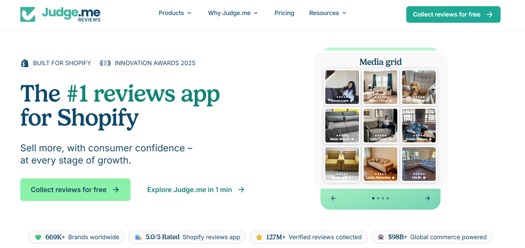Click the star Verified reviews icon
The width and height of the screenshot is (525, 248).
259,237
